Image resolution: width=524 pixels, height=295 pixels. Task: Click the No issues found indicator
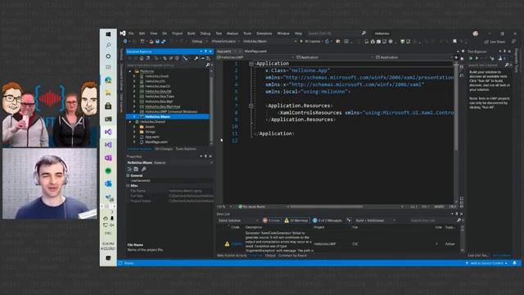click(x=251, y=206)
